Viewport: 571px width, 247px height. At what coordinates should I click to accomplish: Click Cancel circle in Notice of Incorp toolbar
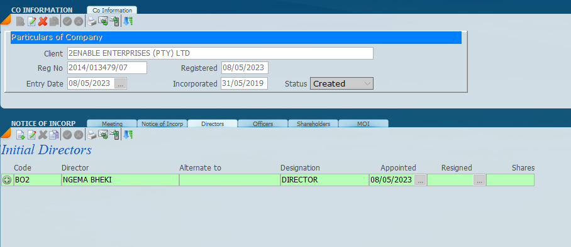(79, 135)
